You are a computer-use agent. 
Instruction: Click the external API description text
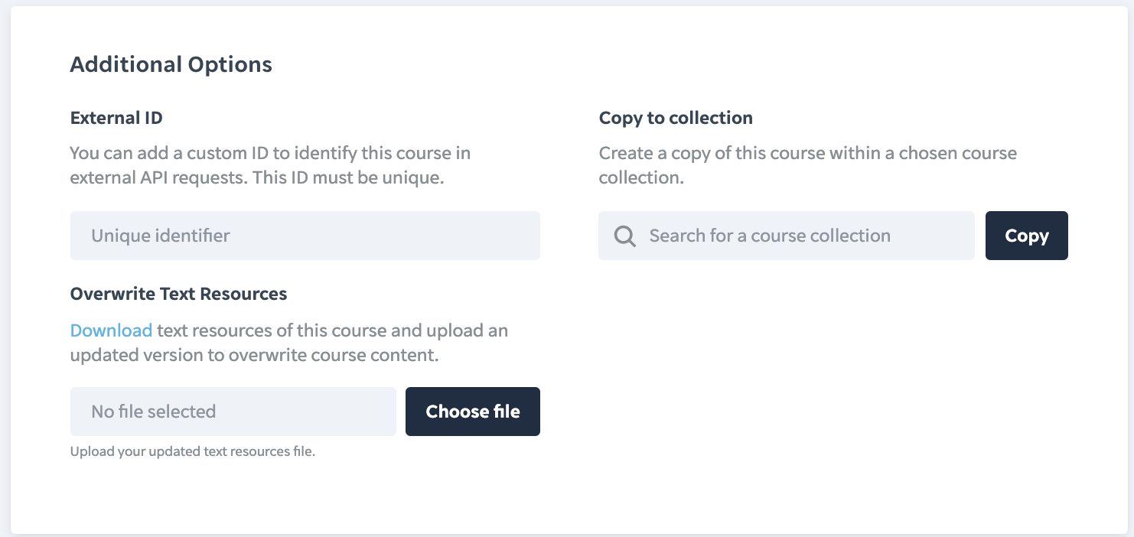(x=270, y=164)
